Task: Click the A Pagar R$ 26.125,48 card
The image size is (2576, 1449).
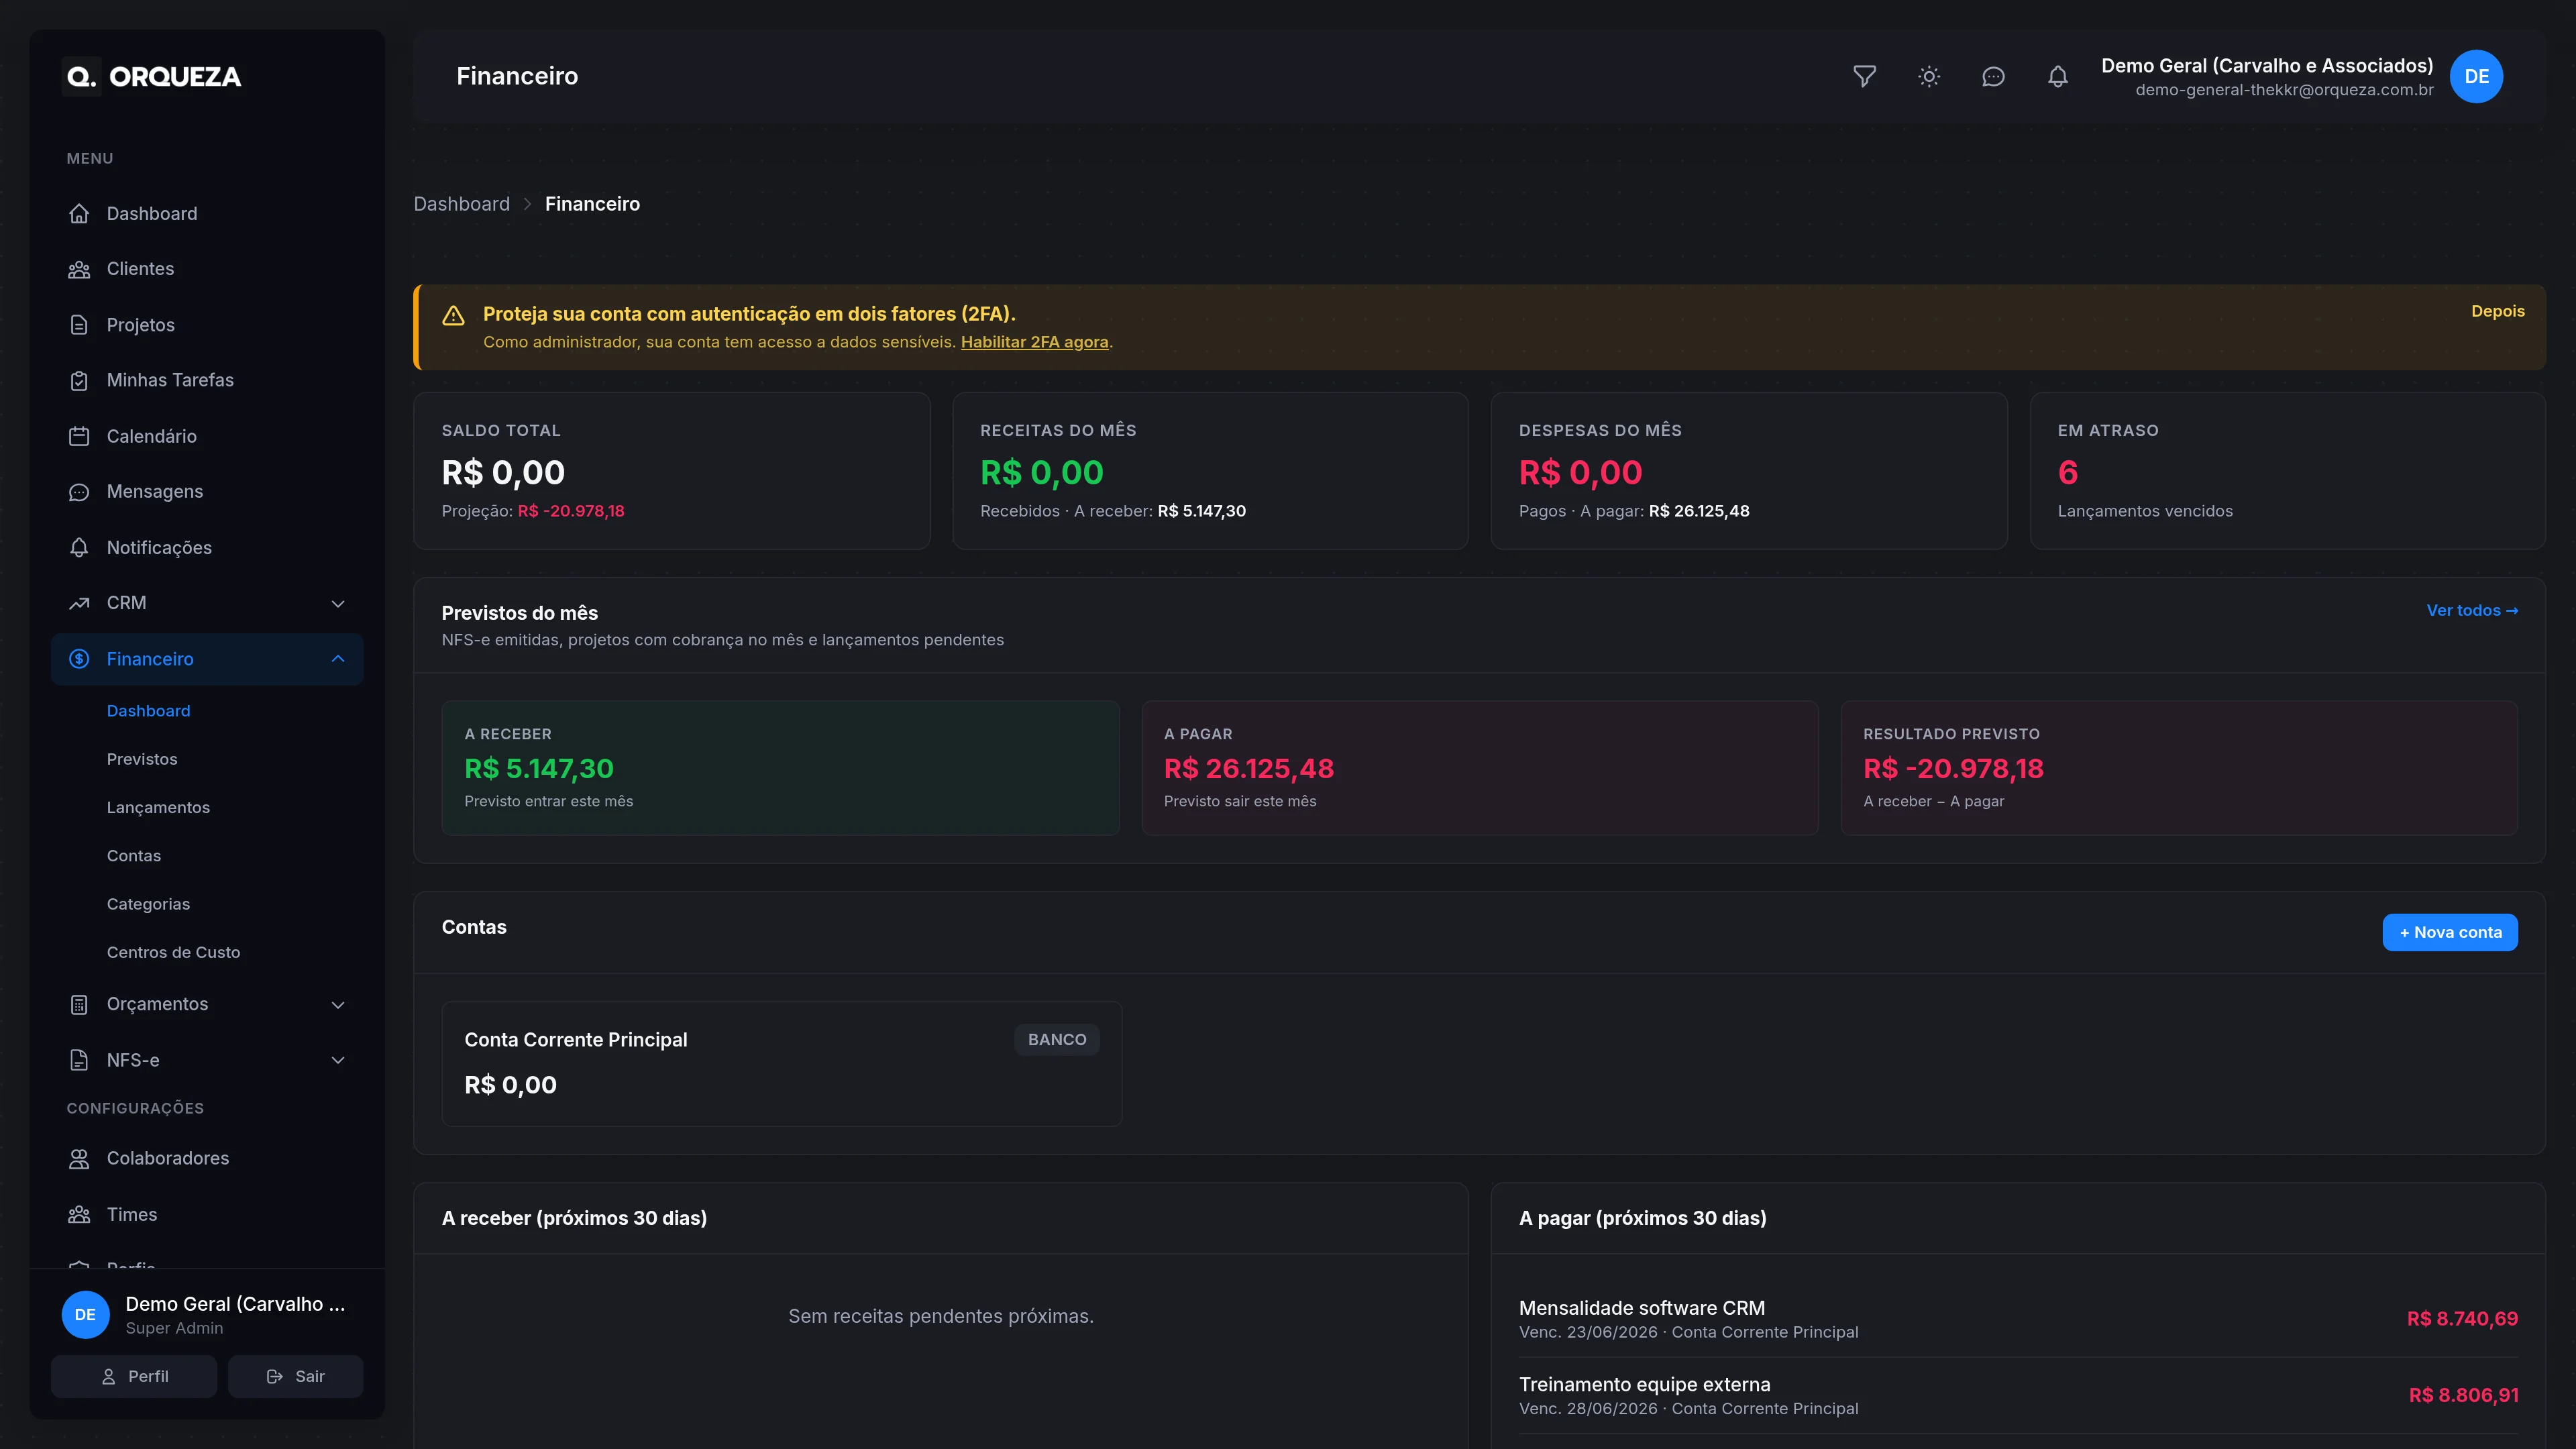Action: pos(1479,768)
